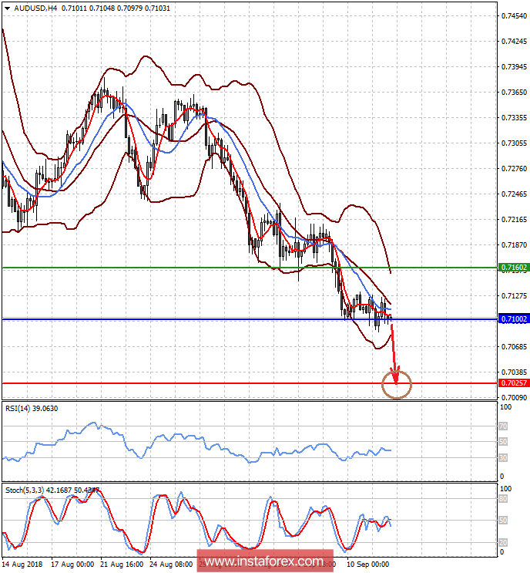Click the Stochastic 80 level marker
This screenshot has height=573, width=530.
pyautogui.click(x=503, y=498)
